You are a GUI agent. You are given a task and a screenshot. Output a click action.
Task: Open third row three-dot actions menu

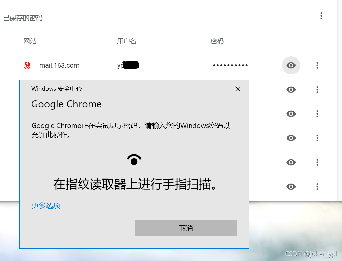click(317, 113)
